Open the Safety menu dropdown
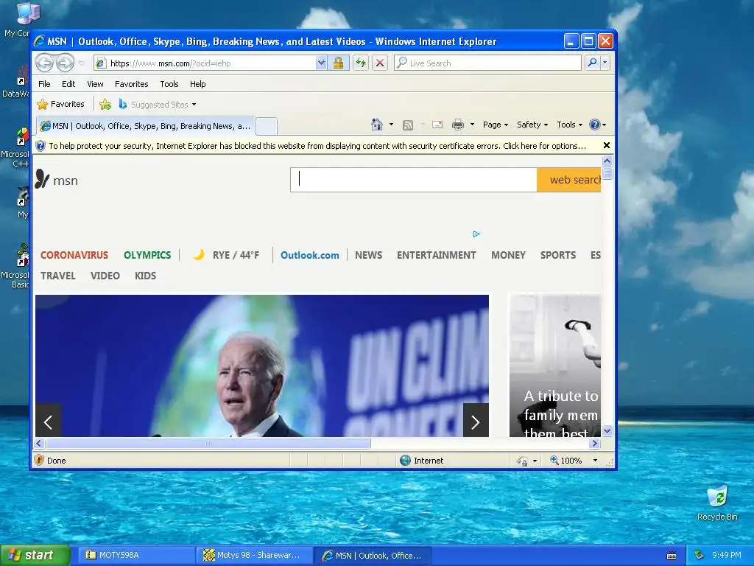 pos(532,125)
